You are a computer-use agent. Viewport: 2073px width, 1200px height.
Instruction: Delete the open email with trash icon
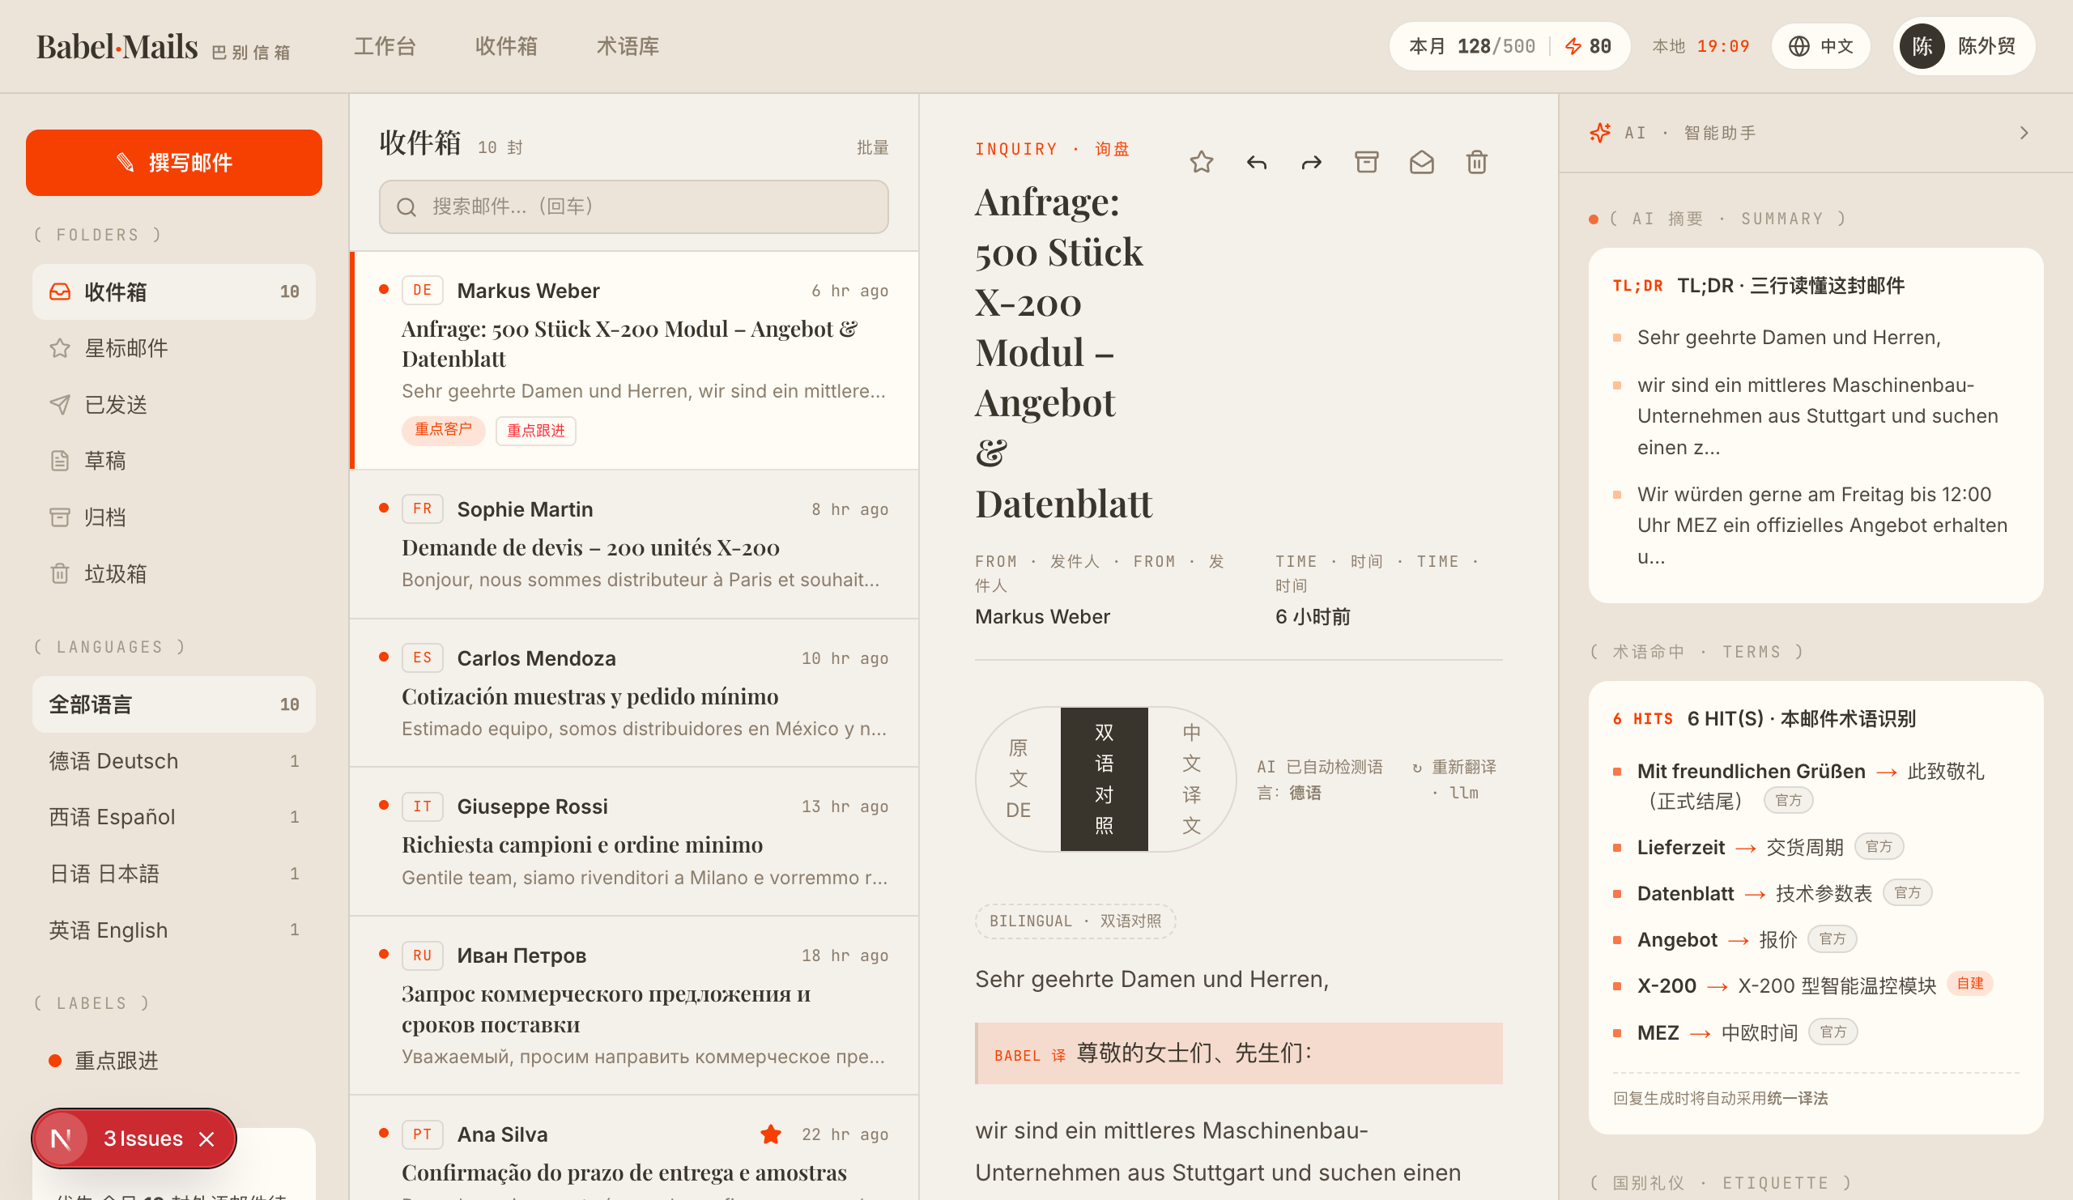coord(1476,162)
